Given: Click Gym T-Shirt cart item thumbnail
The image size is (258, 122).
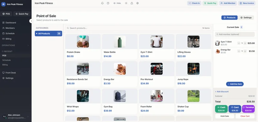Looking at the screenshot, I should click(x=217, y=43).
